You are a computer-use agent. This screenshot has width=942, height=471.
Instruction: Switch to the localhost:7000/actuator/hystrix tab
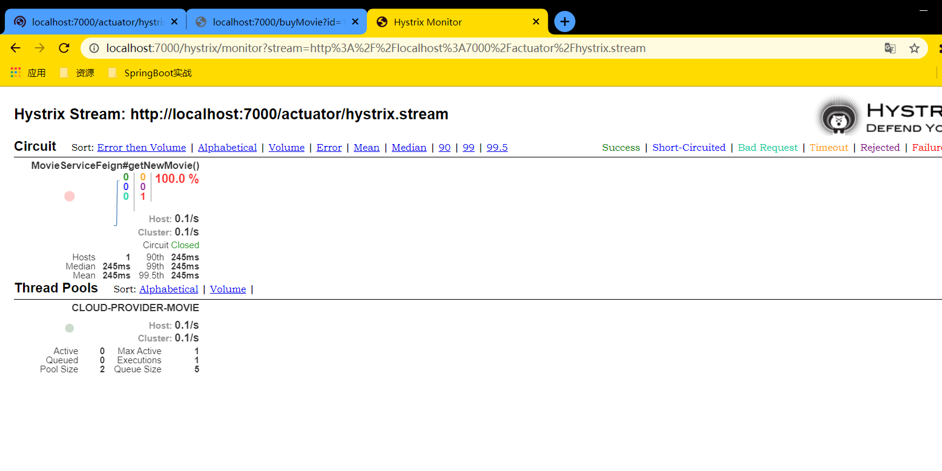(x=95, y=22)
